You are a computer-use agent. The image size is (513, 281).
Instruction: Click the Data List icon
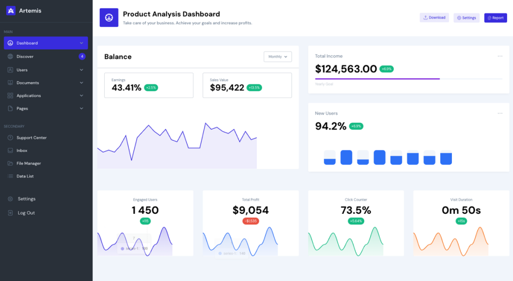(11, 176)
